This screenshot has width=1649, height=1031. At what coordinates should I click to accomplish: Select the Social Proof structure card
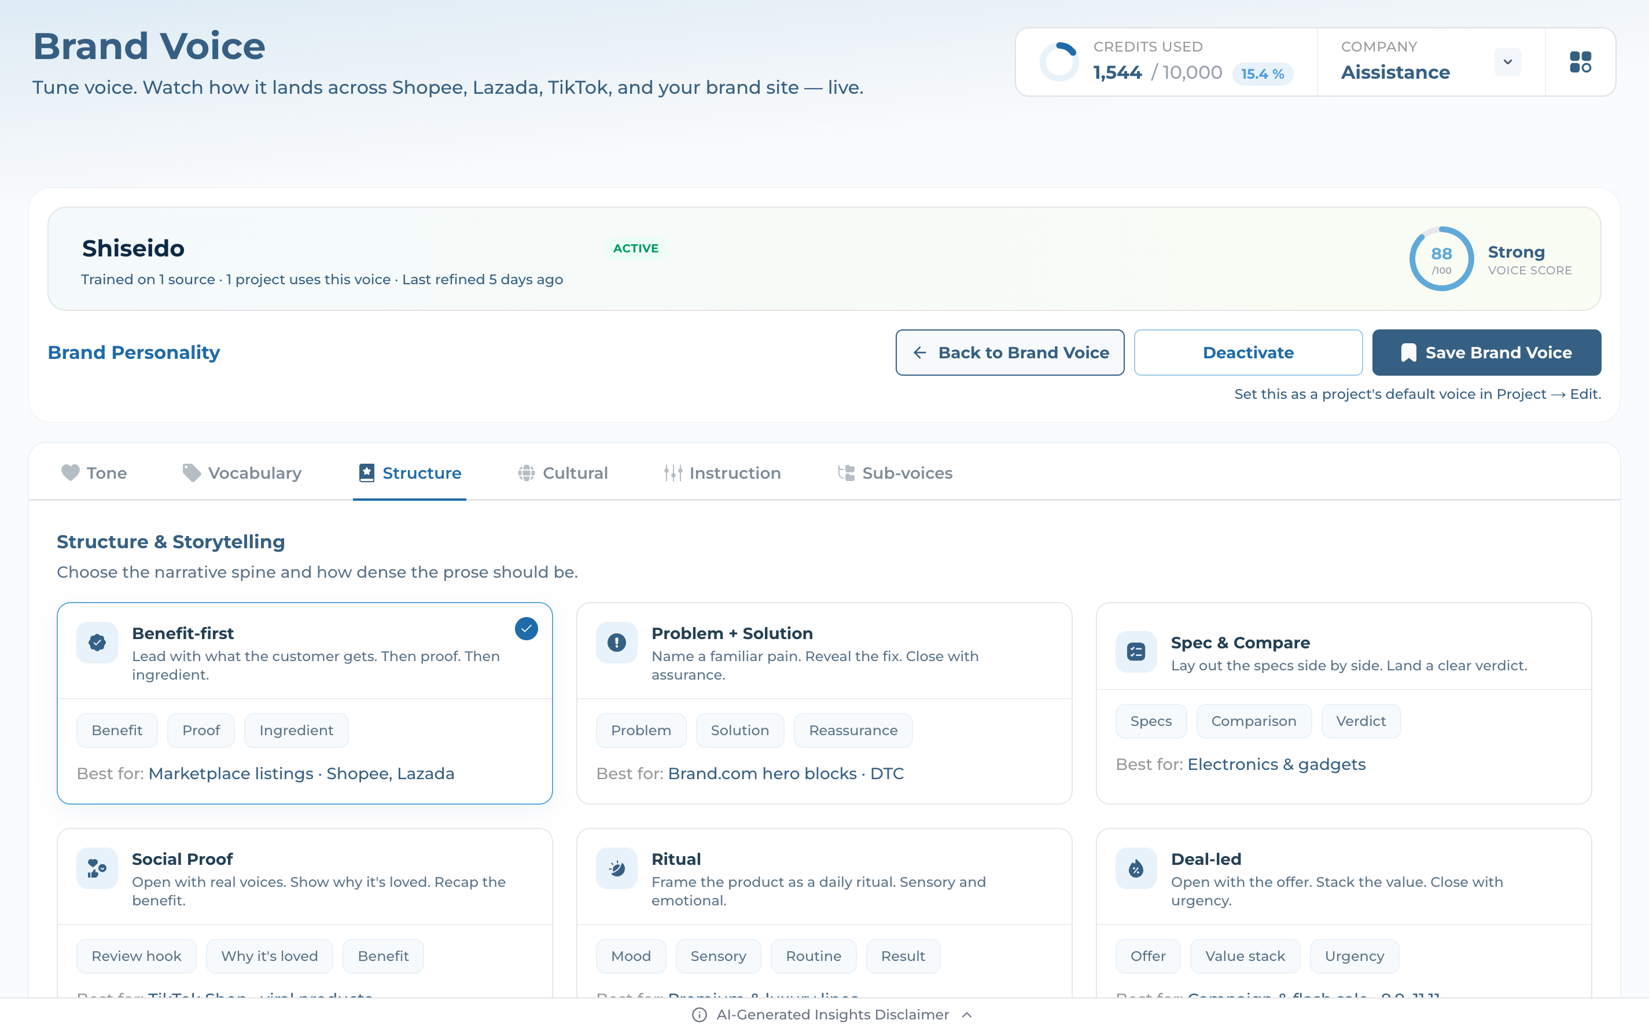click(x=304, y=912)
